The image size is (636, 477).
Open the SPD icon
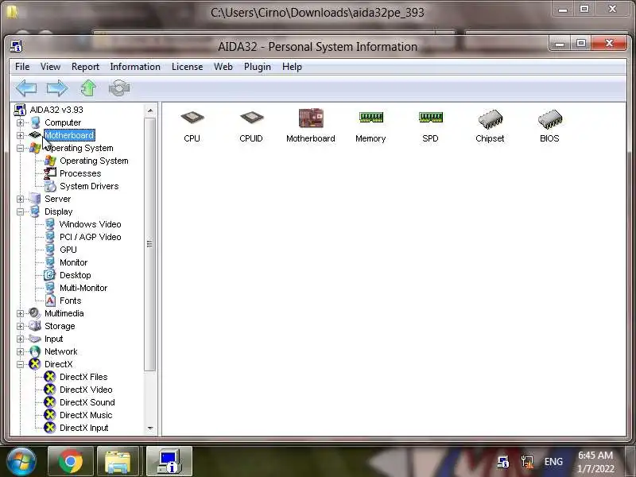430,126
